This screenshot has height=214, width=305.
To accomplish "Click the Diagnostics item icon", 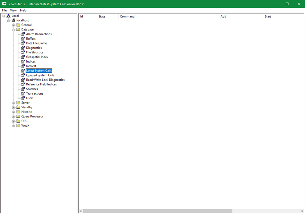I will click(23, 48).
